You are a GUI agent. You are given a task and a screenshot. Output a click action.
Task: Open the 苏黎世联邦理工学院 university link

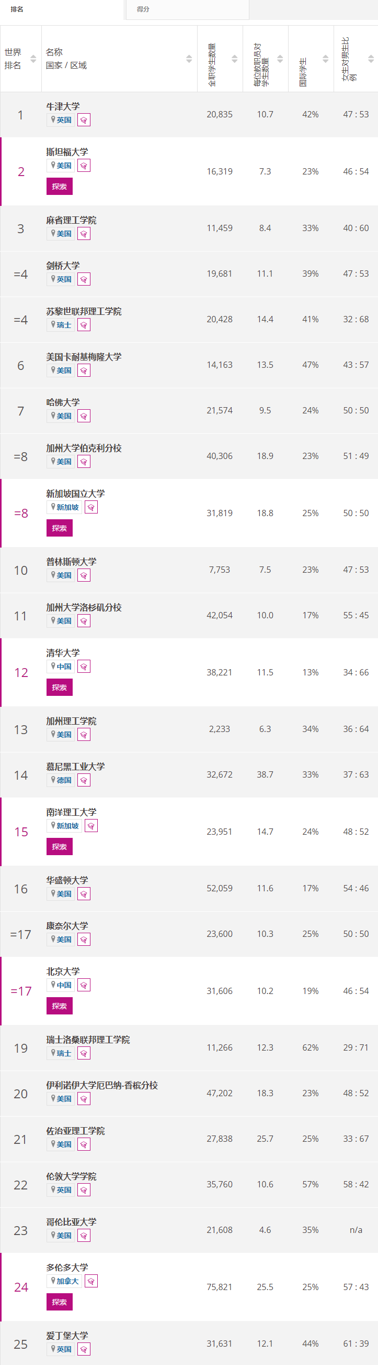tap(84, 312)
